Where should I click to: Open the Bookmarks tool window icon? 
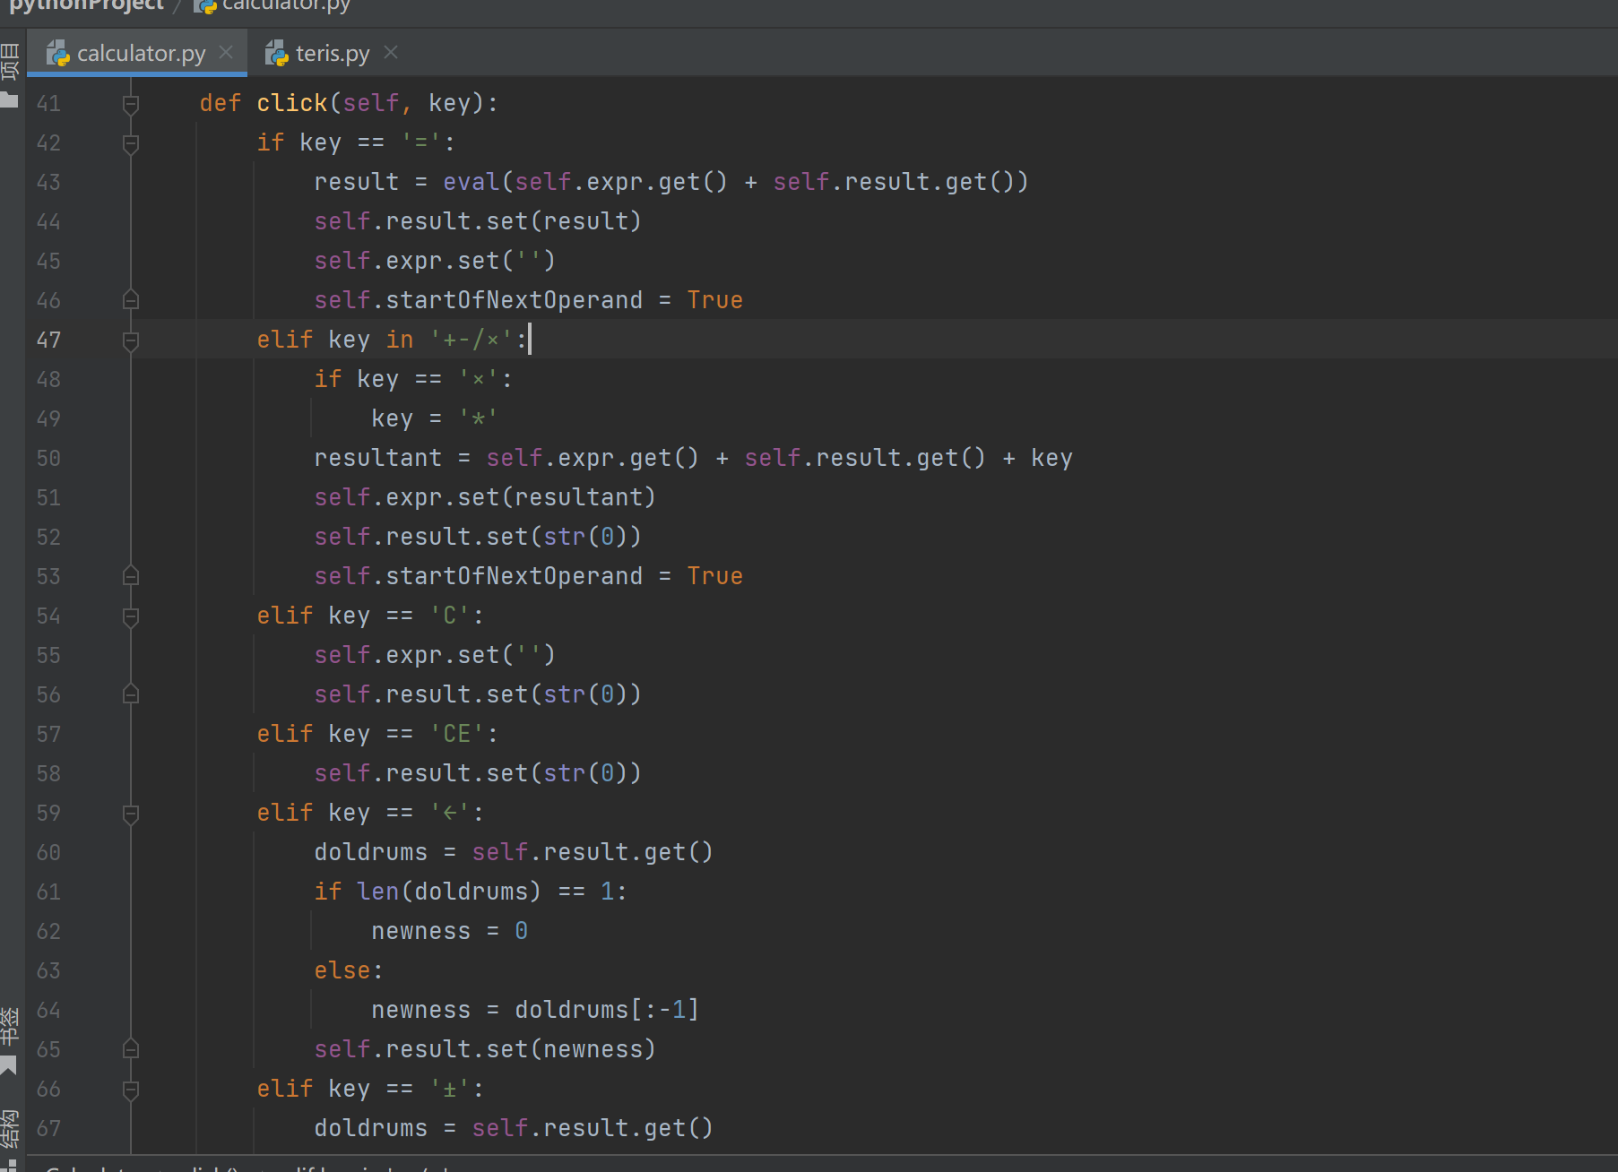pyautogui.click(x=10, y=1065)
